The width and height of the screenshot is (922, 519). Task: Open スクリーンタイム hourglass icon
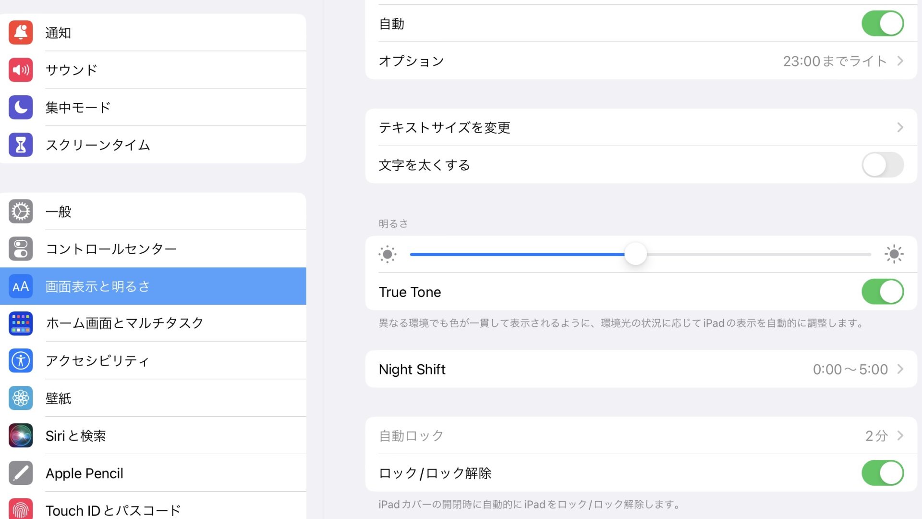tap(21, 145)
